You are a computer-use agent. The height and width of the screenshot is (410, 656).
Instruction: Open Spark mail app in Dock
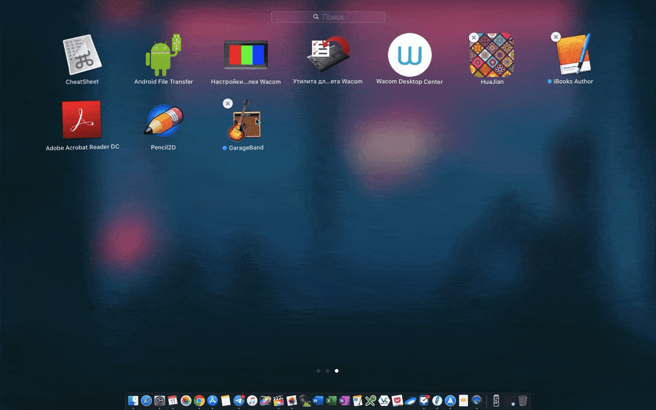449,401
